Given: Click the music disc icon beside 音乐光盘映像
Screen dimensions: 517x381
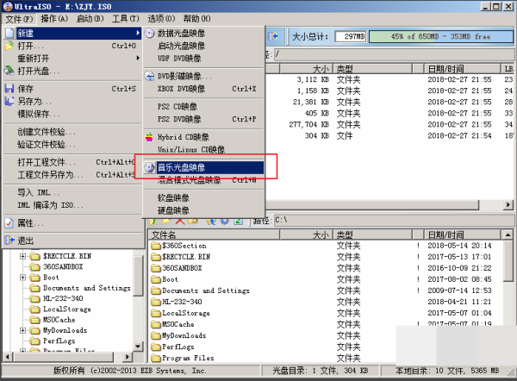Looking at the screenshot, I should 149,167.
